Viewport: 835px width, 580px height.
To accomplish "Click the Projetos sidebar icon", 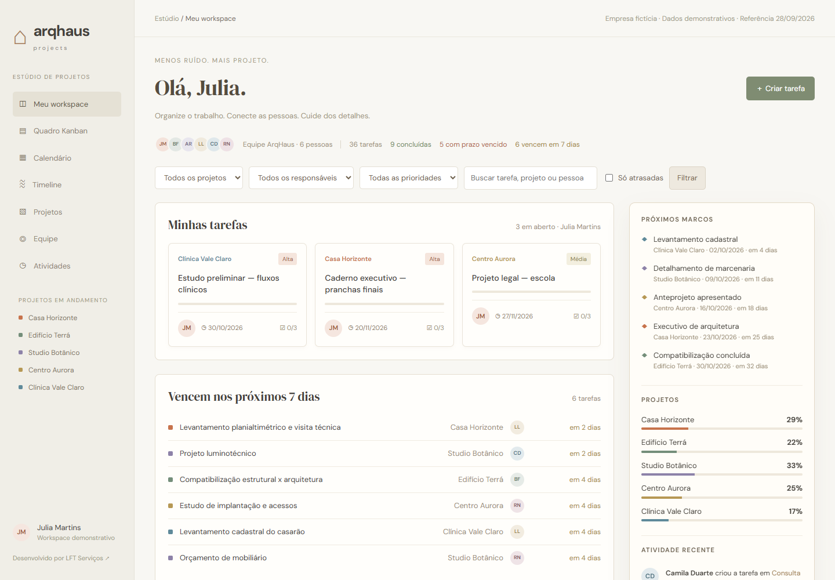I will (x=23, y=212).
